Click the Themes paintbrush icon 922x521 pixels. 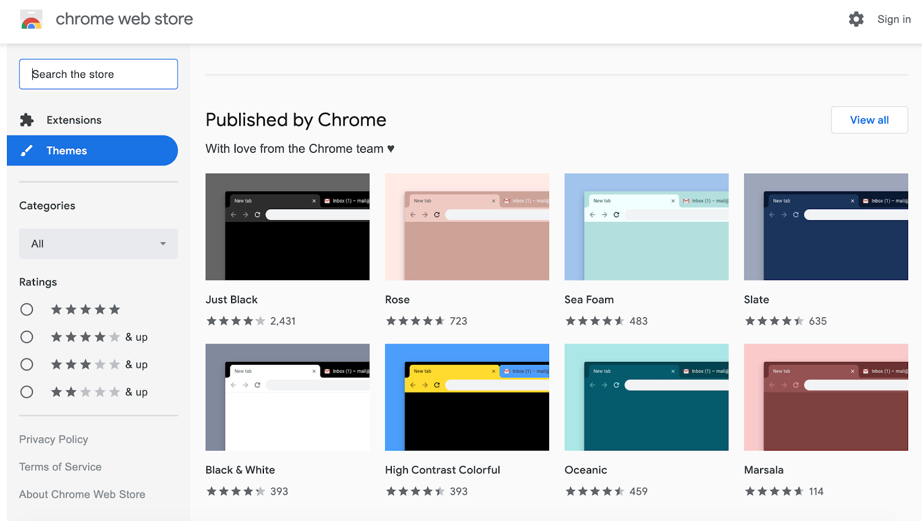click(x=27, y=150)
